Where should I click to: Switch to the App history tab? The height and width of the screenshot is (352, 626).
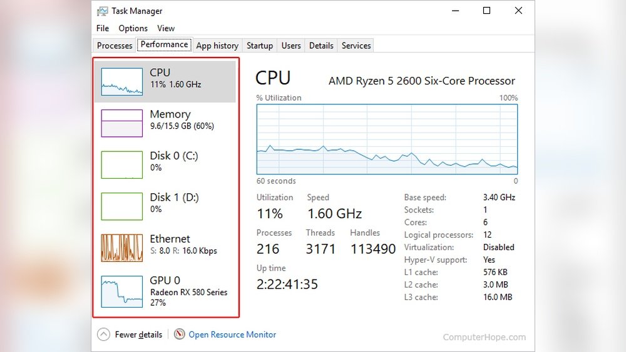click(x=217, y=46)
